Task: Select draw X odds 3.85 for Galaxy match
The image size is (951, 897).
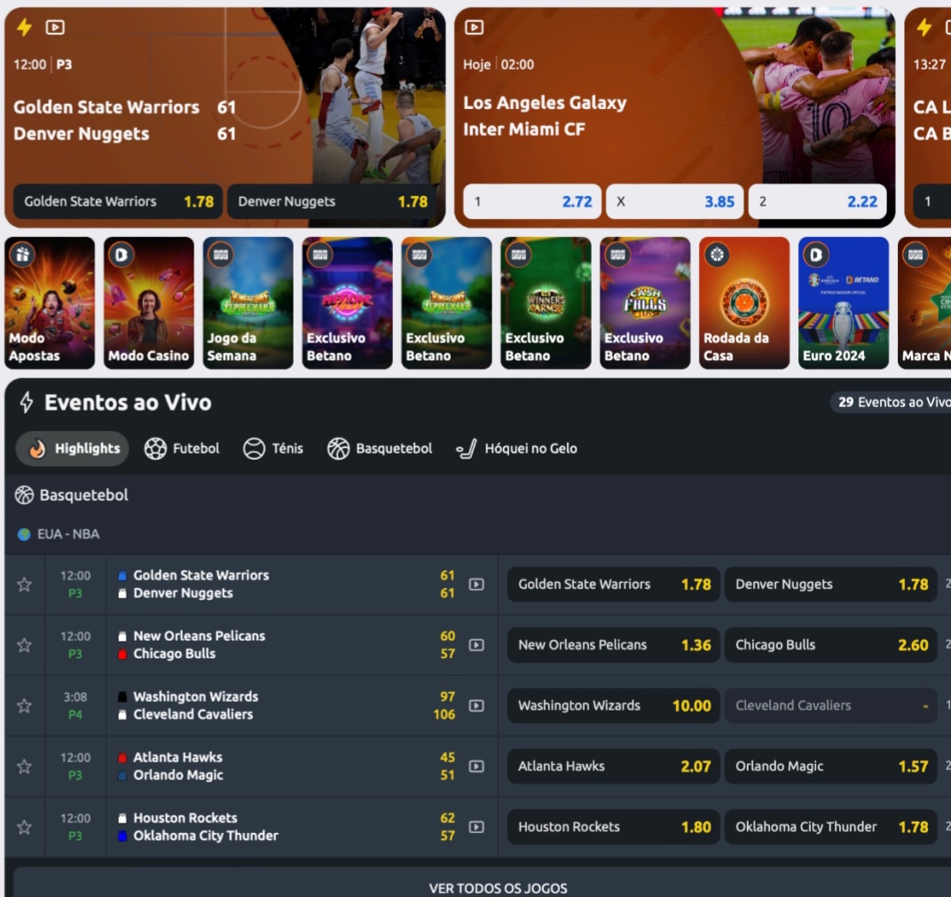Action: click(x=675, y=201)
